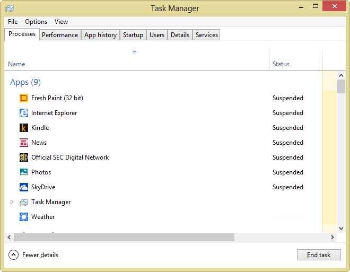
Task: Open the File menu
Action: (13, 22)
